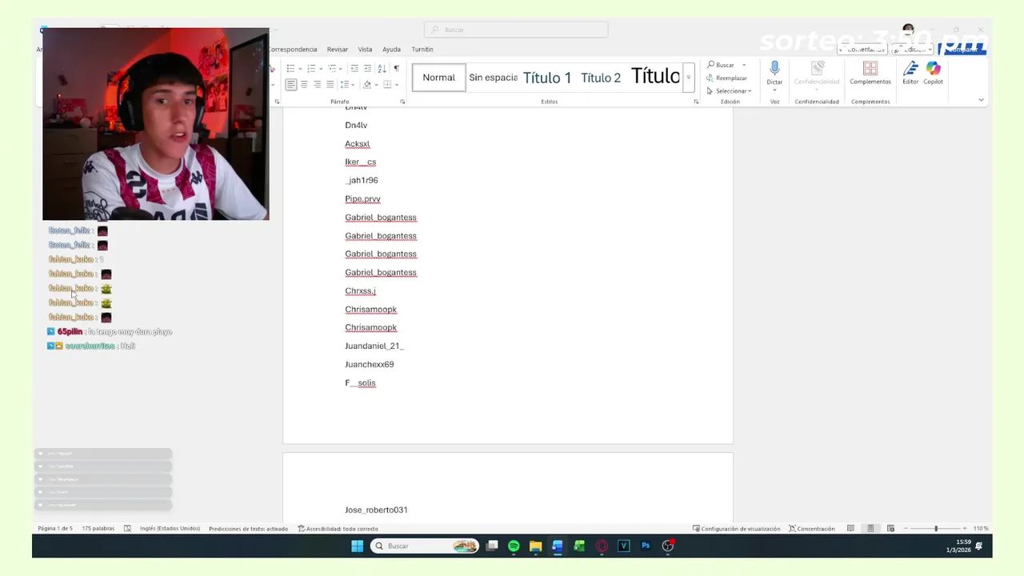Expand the styles gallery
1024x576 pixels.
(x=688, y=78)
